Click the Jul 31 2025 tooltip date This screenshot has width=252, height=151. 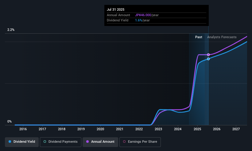pos(115,9)
